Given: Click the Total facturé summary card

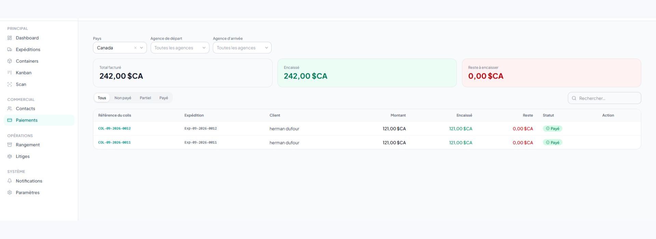Looking at the screenshot, I should tap(183, 73).
